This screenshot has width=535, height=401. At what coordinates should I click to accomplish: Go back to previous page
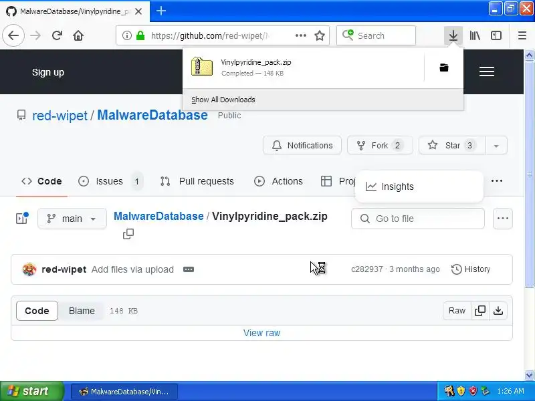[x=13, y=35]
